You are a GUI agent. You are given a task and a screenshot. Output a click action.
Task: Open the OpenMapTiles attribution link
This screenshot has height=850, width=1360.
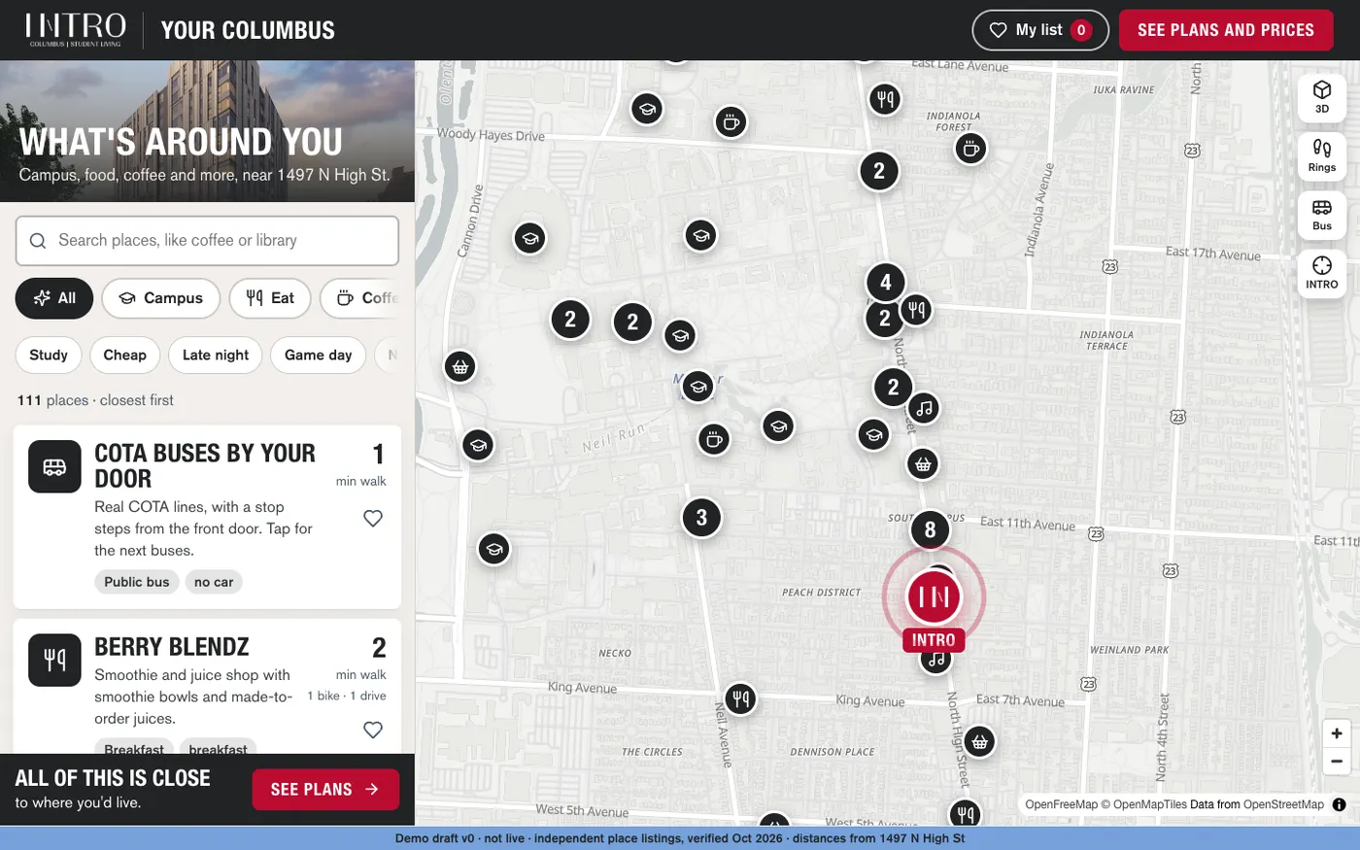click(1150, 804)
